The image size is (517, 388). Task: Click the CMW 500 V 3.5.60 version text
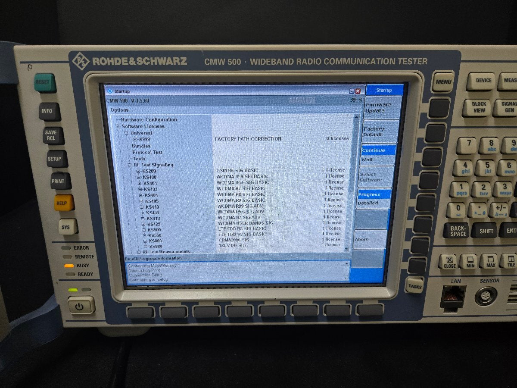[128, 100]
